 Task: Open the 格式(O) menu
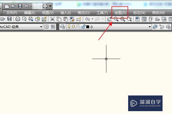[x=84, y=13]
